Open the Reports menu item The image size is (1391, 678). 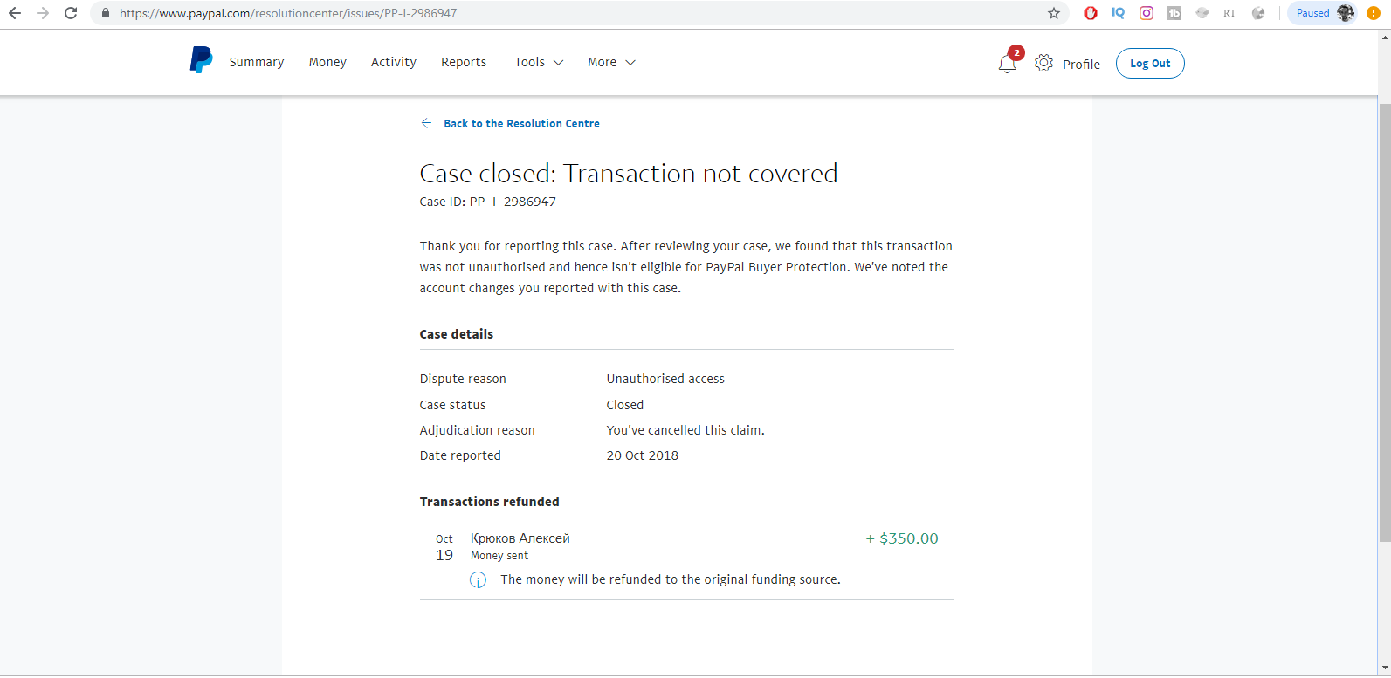tap(464, 62)
